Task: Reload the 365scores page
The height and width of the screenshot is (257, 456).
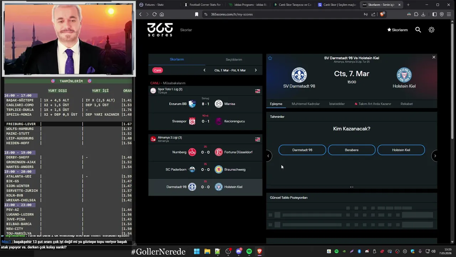Action: coord(154,14)
